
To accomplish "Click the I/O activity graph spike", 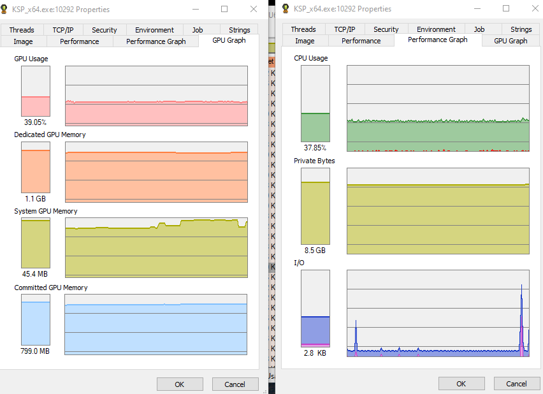I will pyautogui.click(x=521, y=319).
